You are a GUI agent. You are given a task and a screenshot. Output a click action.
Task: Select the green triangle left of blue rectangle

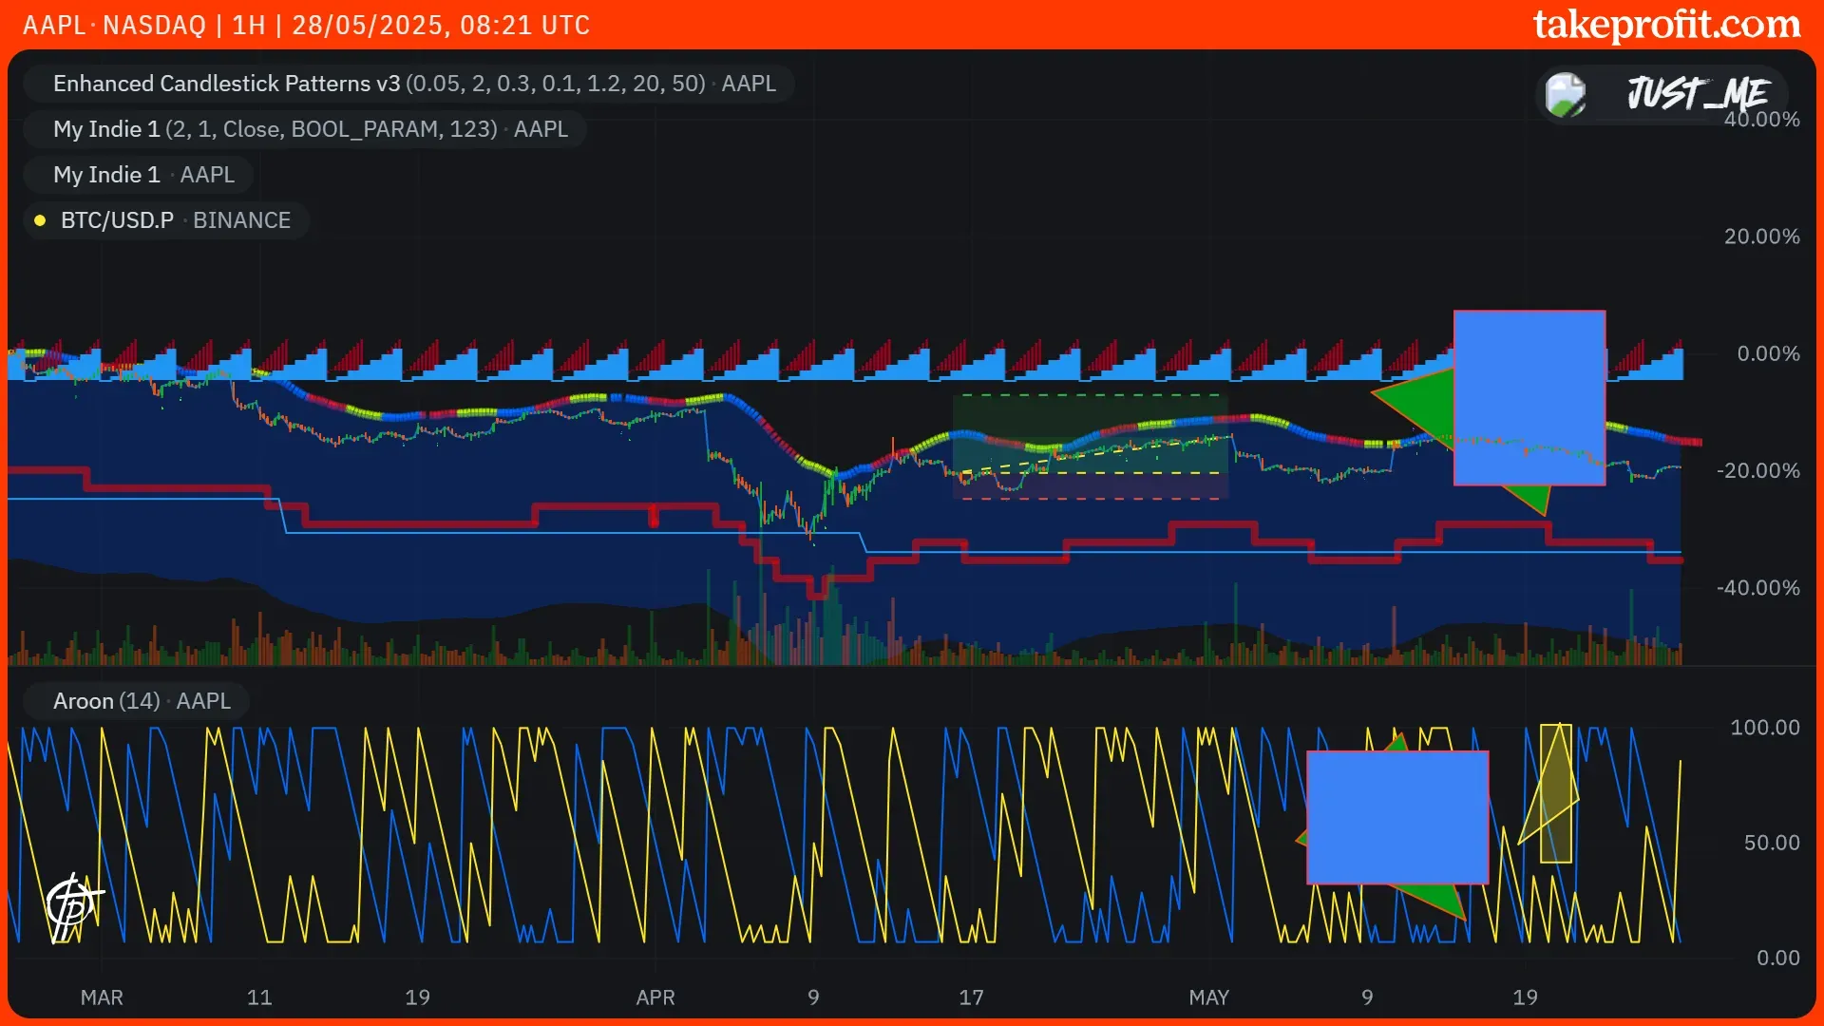1420,404
